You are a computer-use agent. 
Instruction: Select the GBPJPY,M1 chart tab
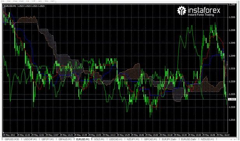(48, 139)
